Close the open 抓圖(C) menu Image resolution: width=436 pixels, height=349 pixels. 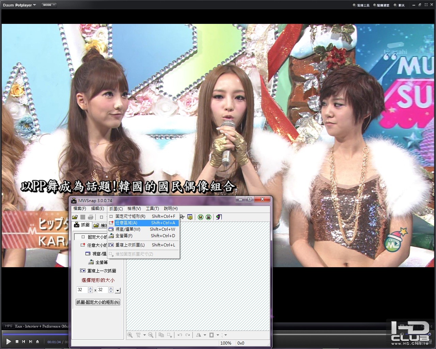(x=116, y=209)
